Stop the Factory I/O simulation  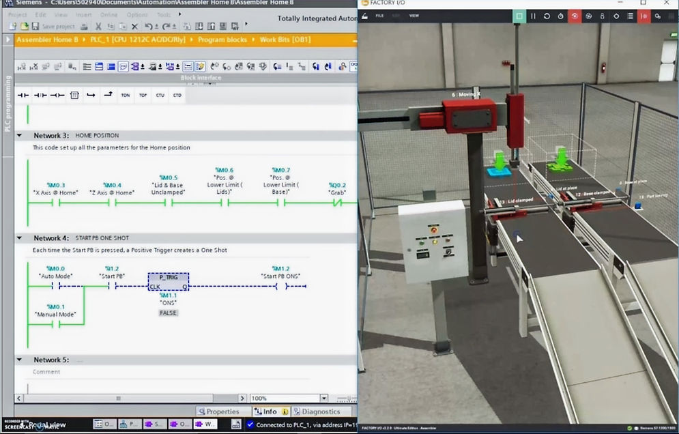519,16
